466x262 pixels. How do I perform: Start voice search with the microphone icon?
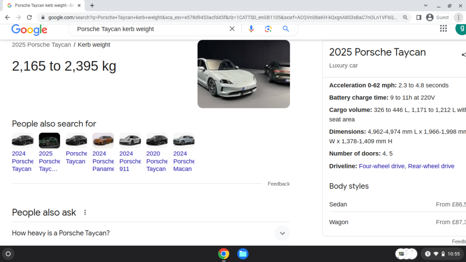[251, 29]
